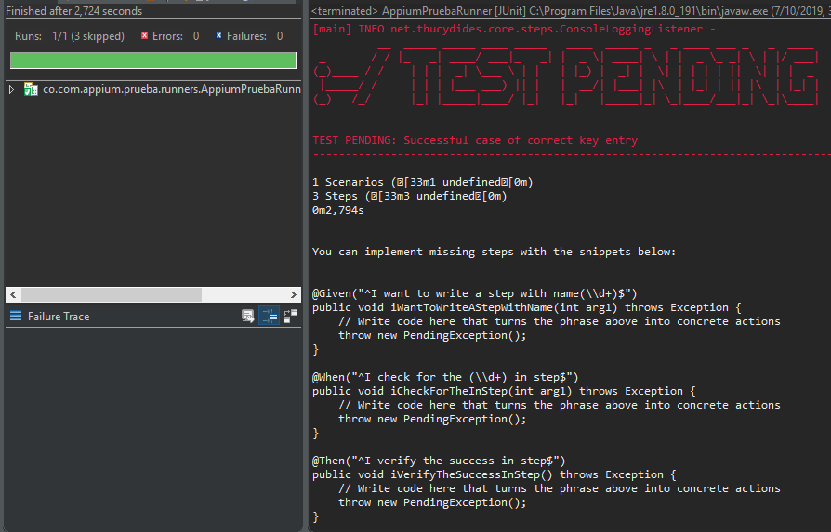
Task: Click the @Given step snippet annotation line
Action: (x=474, y=293)
